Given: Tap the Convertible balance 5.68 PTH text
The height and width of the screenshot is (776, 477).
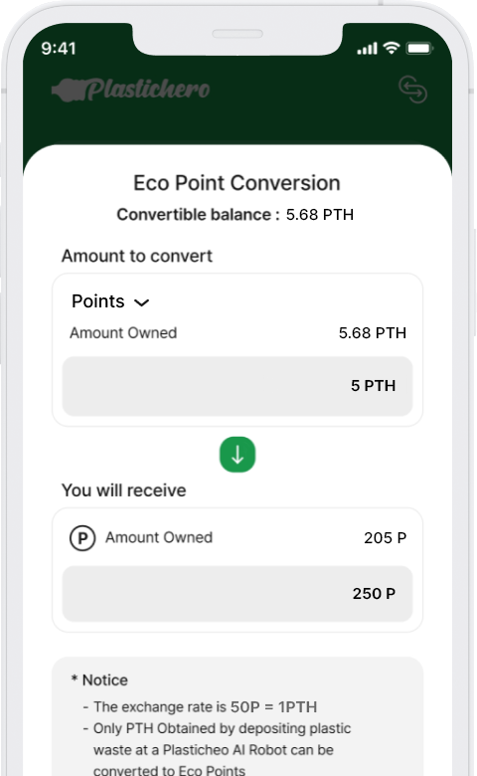Looking at the screenshot, I should coord(236,215).
